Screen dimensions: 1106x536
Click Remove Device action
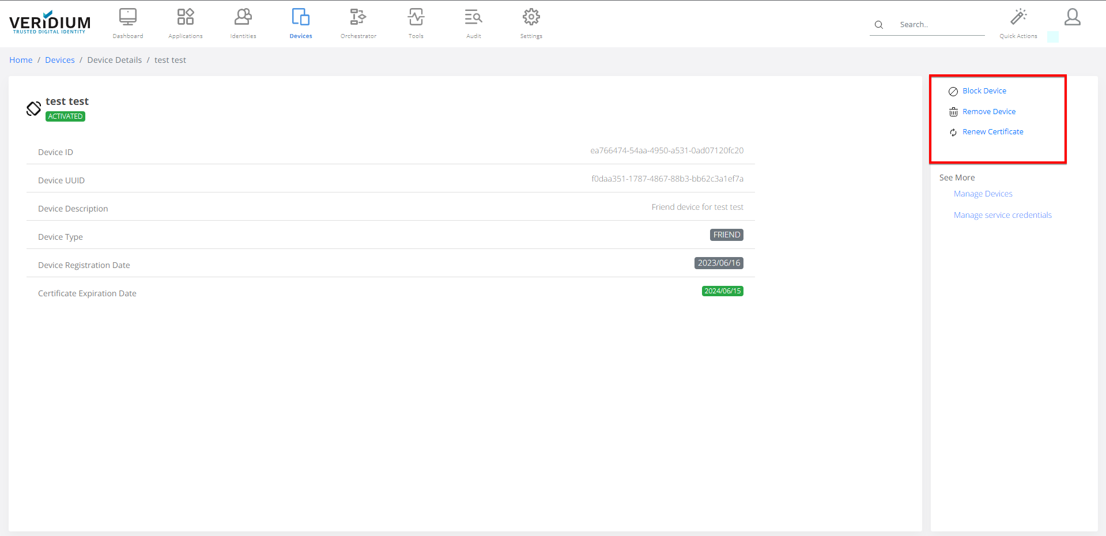988,112
